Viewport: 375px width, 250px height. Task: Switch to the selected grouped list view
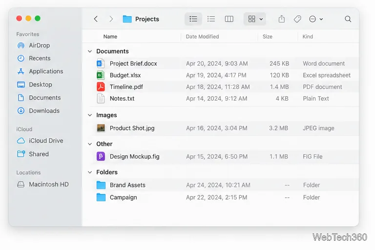tap(193, 19)
